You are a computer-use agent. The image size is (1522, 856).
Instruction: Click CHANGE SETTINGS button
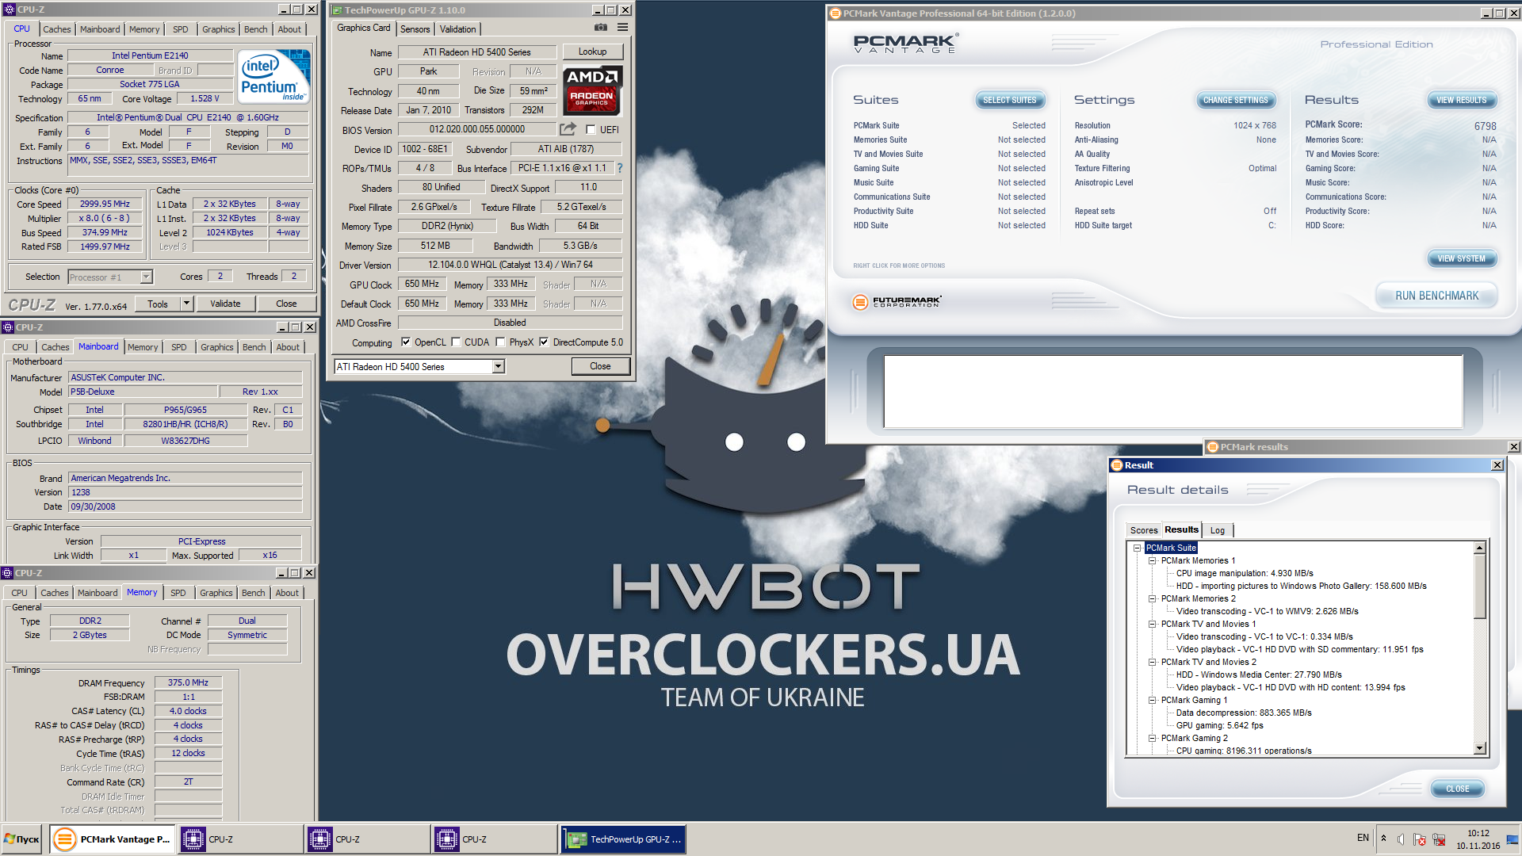tap(1236, 100)
